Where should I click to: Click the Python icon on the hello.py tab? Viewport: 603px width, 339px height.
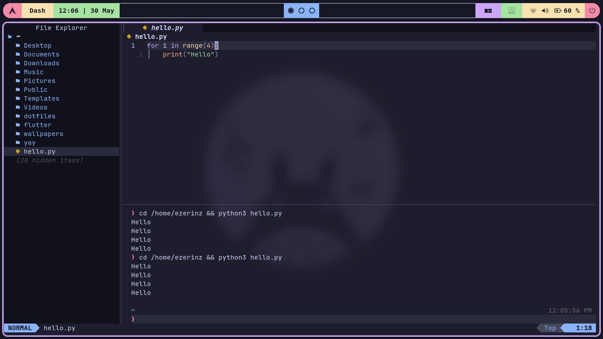tap(145, 27)
